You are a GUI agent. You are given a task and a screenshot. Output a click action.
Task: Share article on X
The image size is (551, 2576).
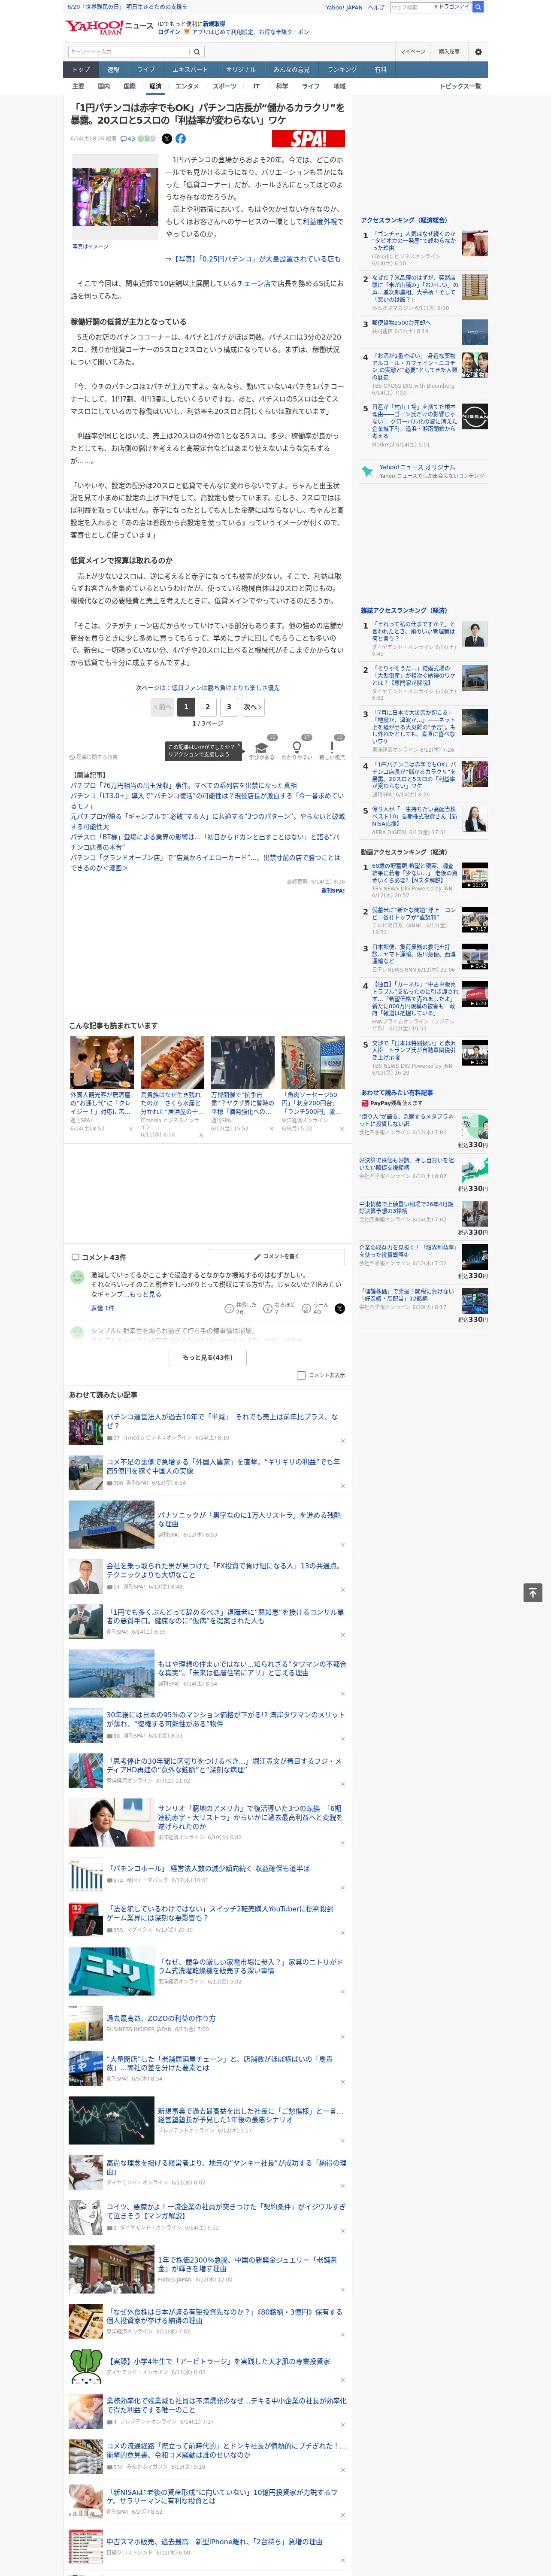167,139
